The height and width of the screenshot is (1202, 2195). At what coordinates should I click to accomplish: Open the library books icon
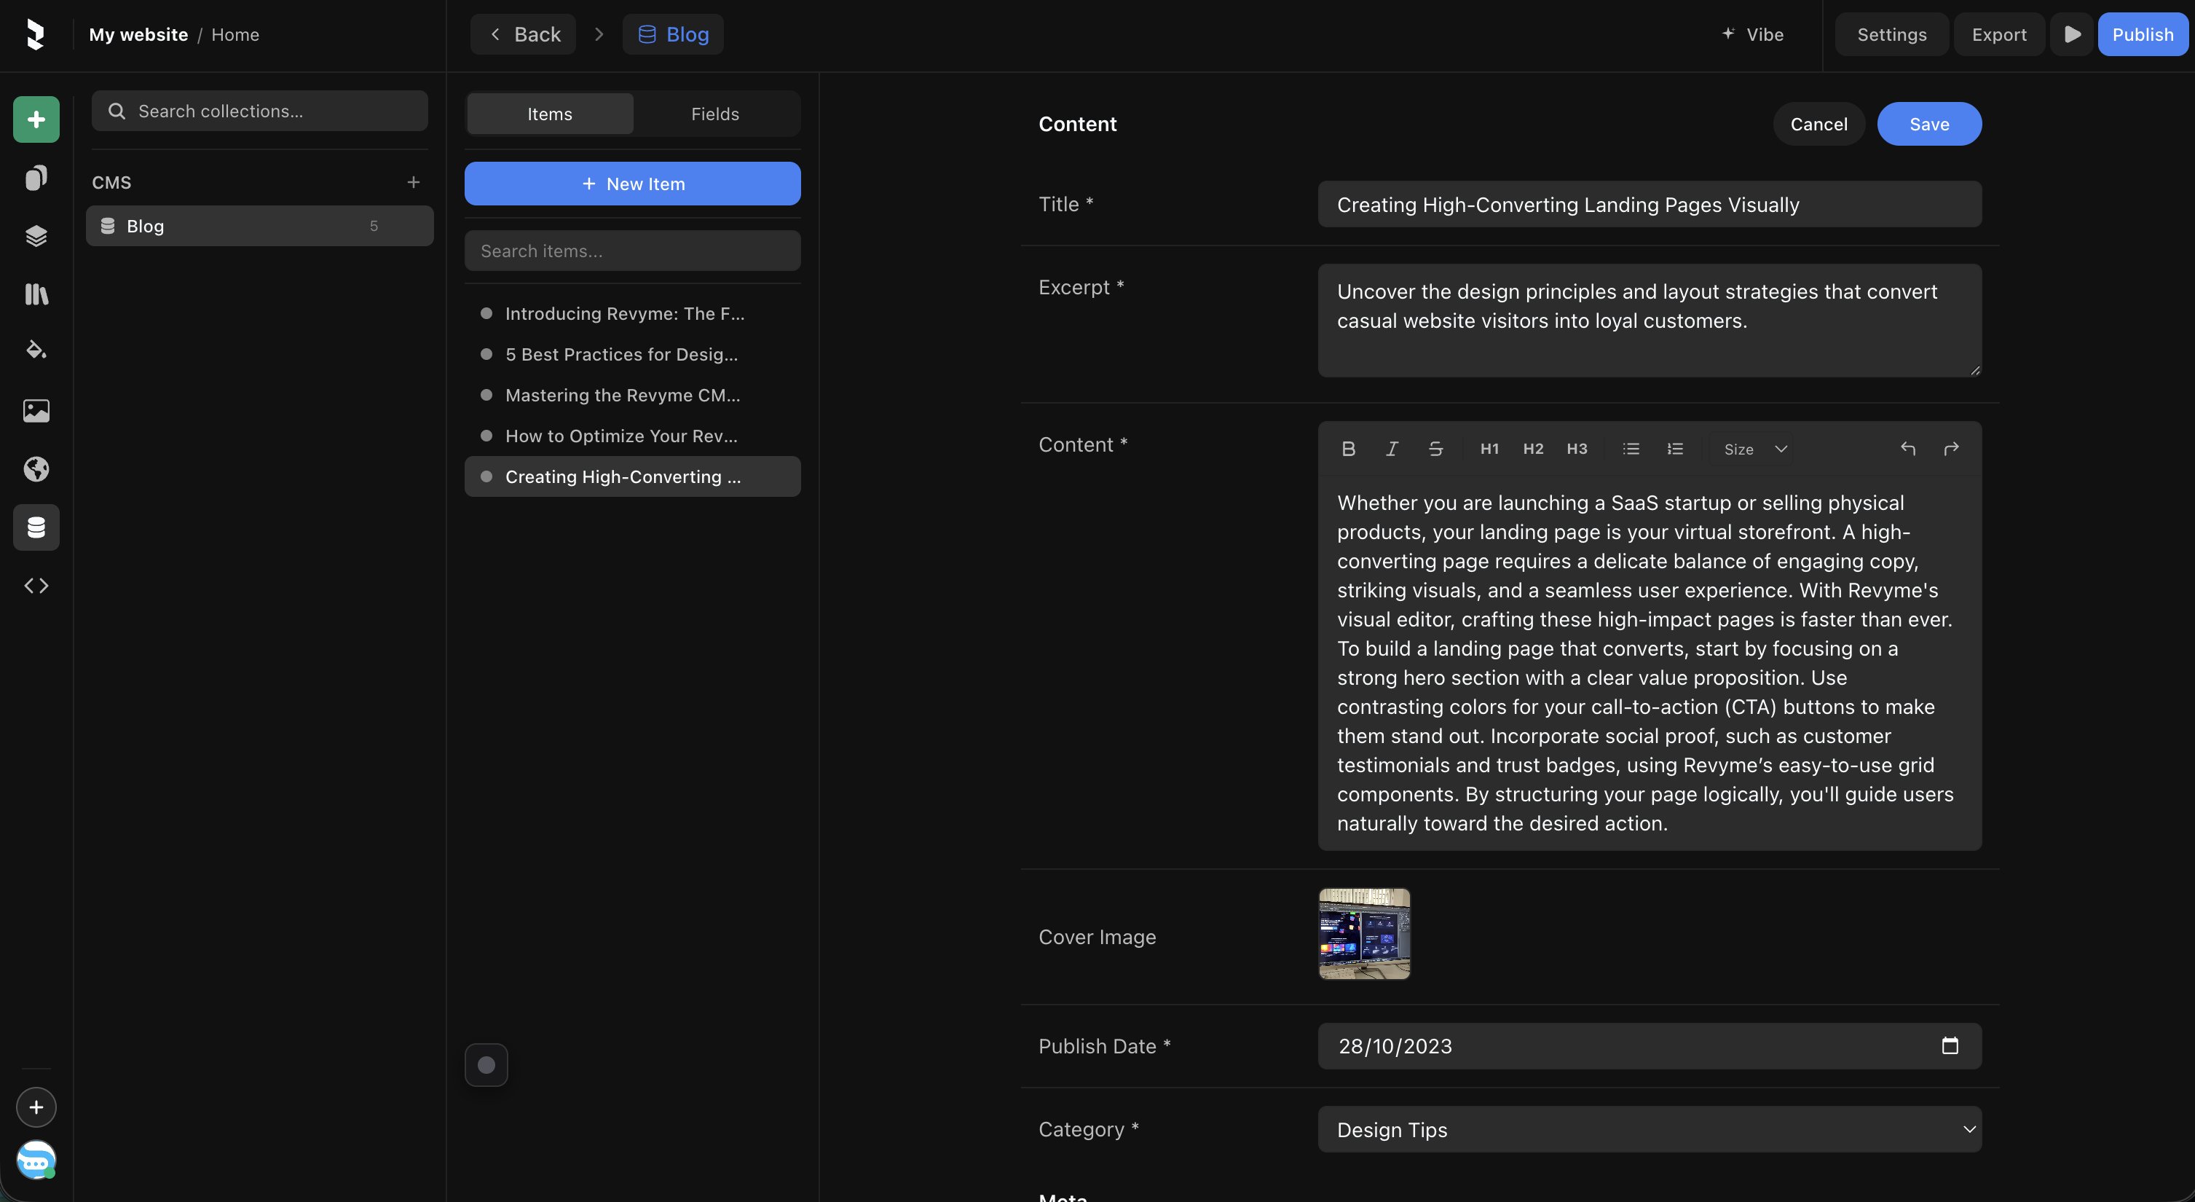(36, 294)
